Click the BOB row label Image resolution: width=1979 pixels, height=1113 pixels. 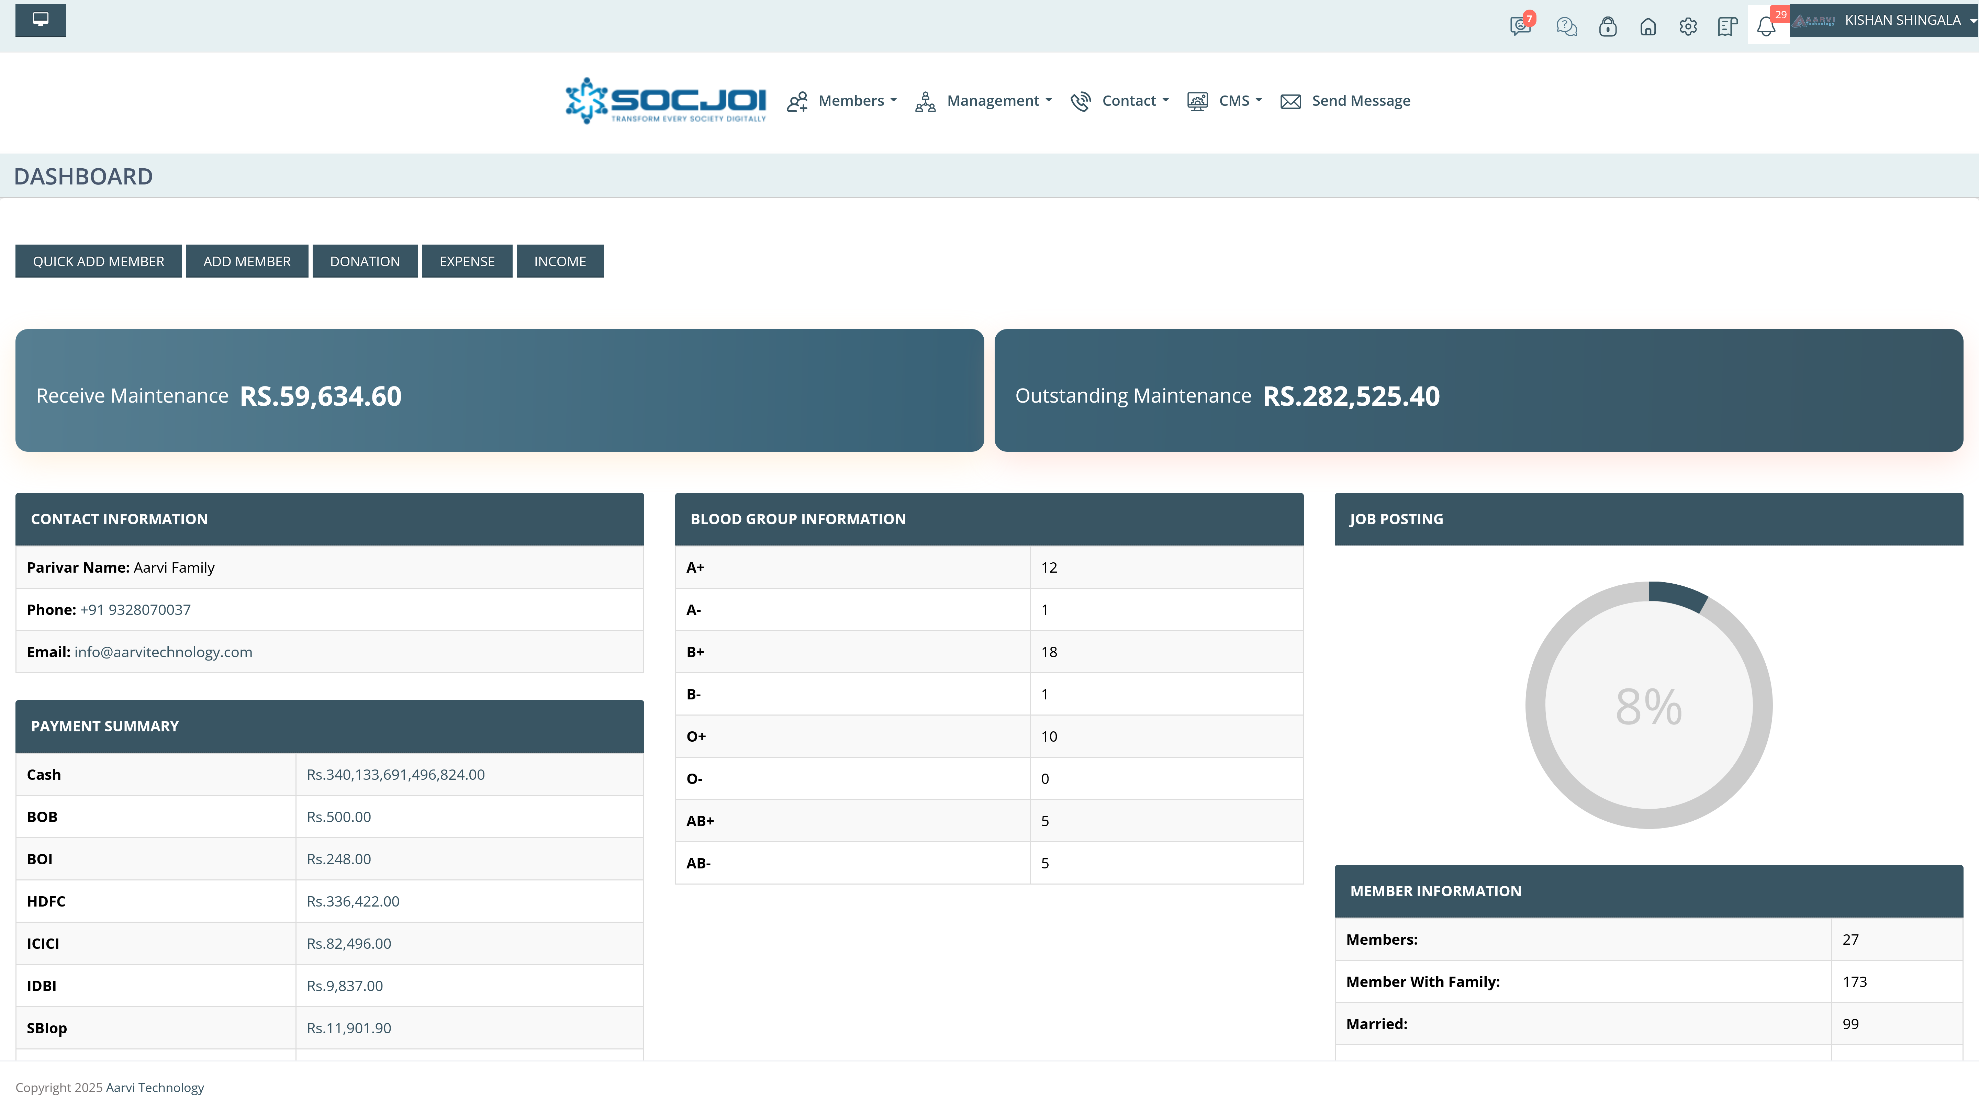coord(42,817)
